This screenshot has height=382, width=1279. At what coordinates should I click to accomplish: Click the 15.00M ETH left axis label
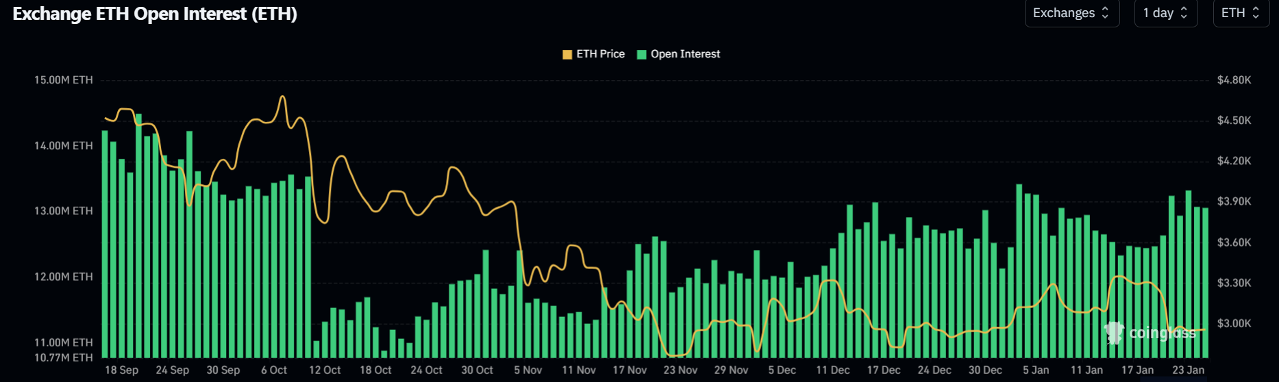tap(63, 80)
